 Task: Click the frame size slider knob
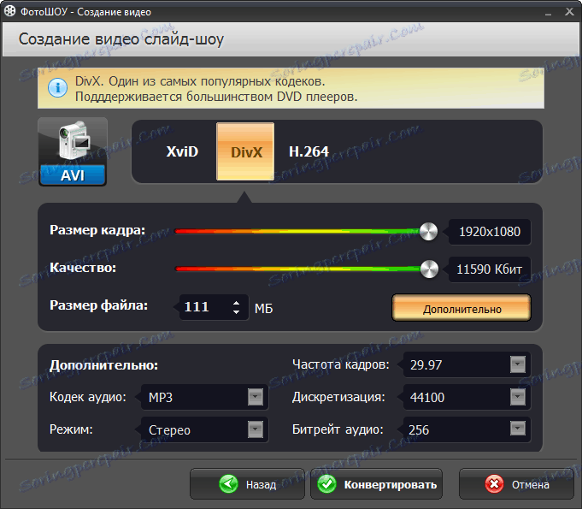[429, 232]
